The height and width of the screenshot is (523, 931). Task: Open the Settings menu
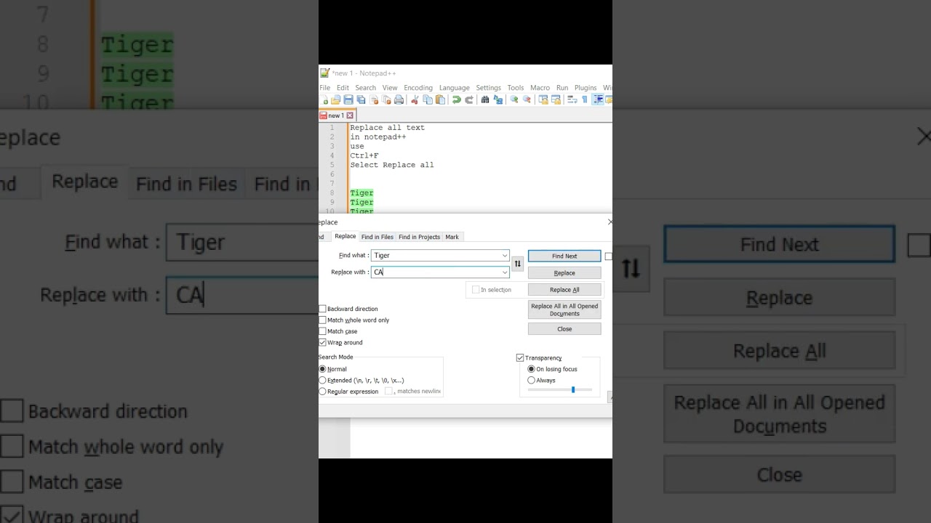coord(489,88)
